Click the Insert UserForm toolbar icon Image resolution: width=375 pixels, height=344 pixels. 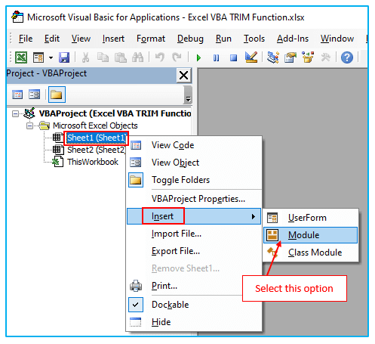[x=38, y=57]
